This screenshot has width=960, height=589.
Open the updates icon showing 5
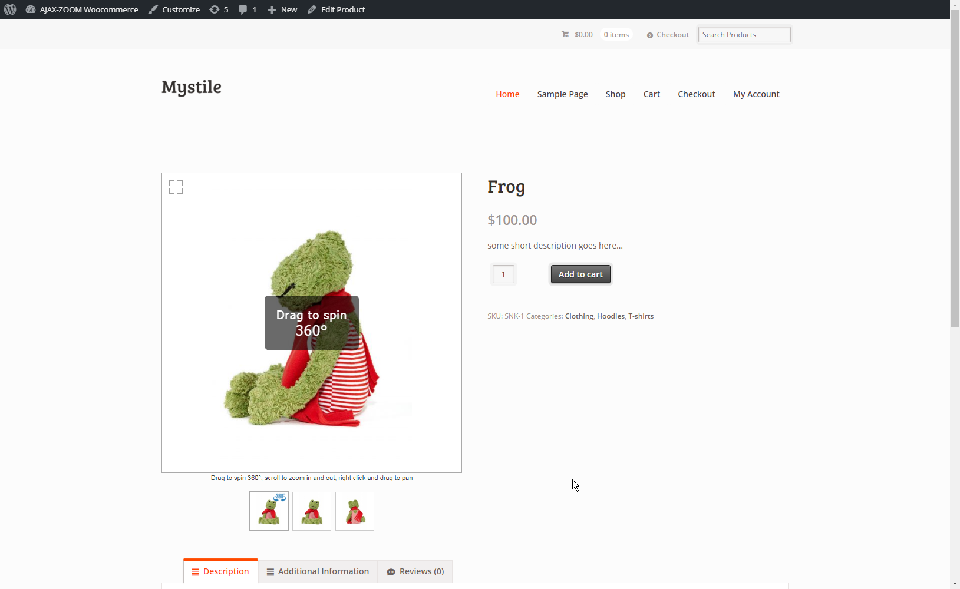219,9
